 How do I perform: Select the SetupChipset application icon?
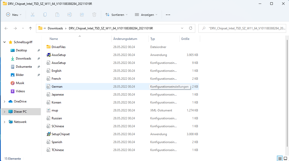[x=49, y=134]
